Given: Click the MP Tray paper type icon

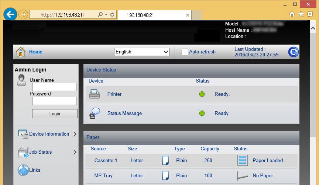Looking at the screenshot, I should point(165,176).
